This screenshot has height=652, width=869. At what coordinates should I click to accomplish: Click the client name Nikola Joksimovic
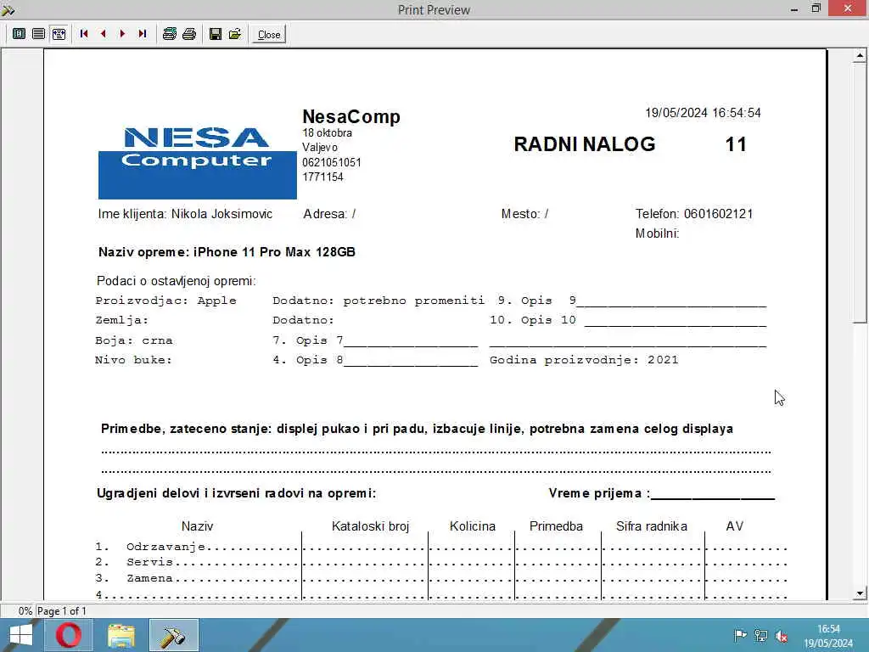[x=221, y=214]
